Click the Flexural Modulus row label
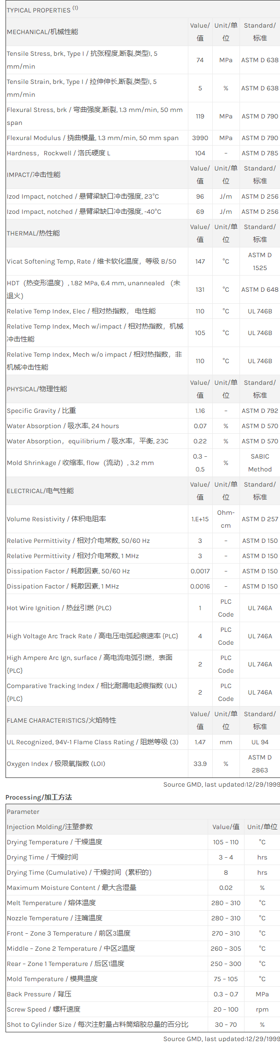 click(x=93, y=138)
